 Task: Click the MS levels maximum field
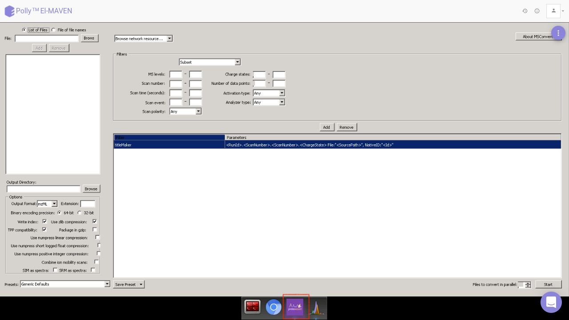195,75
